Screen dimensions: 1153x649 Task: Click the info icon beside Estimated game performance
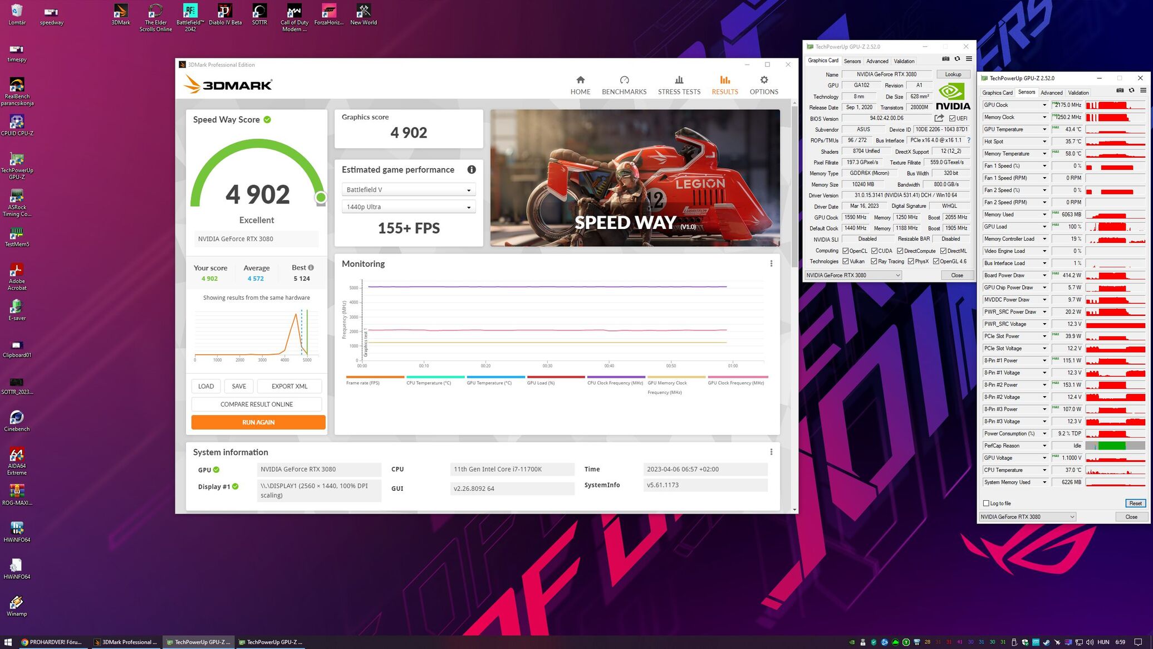point(472,169)
